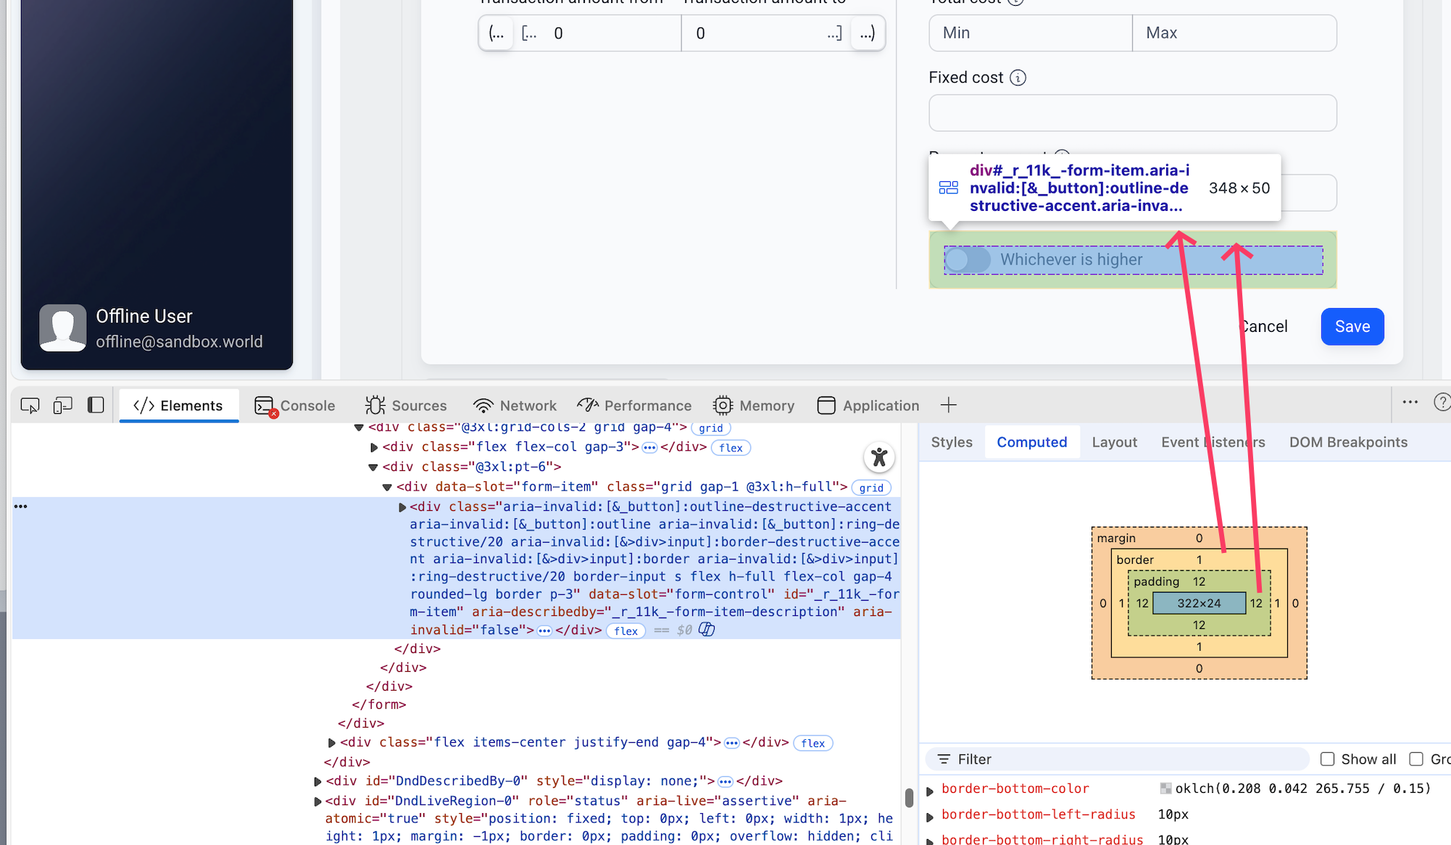
Task: Select the open-paren exclusive lower bound button
Action: click(x=496, y=33)
